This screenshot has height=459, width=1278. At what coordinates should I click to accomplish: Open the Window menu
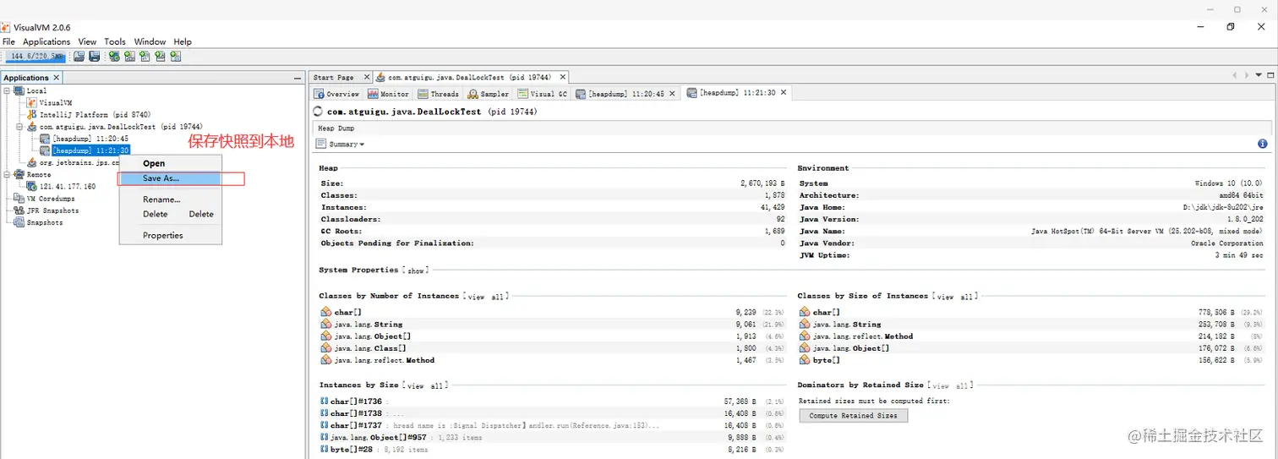coord(150,41)
